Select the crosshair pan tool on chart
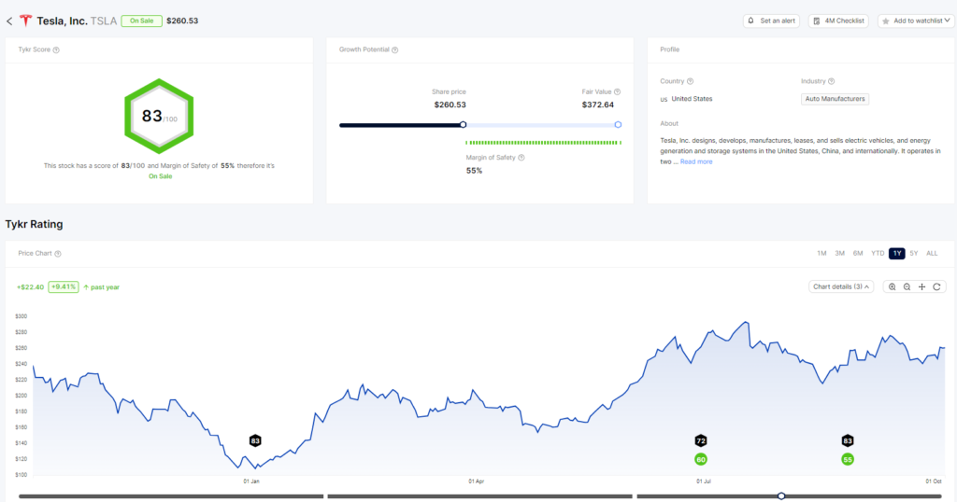Viewport: 957px width, 502px height. click(921, 286)
